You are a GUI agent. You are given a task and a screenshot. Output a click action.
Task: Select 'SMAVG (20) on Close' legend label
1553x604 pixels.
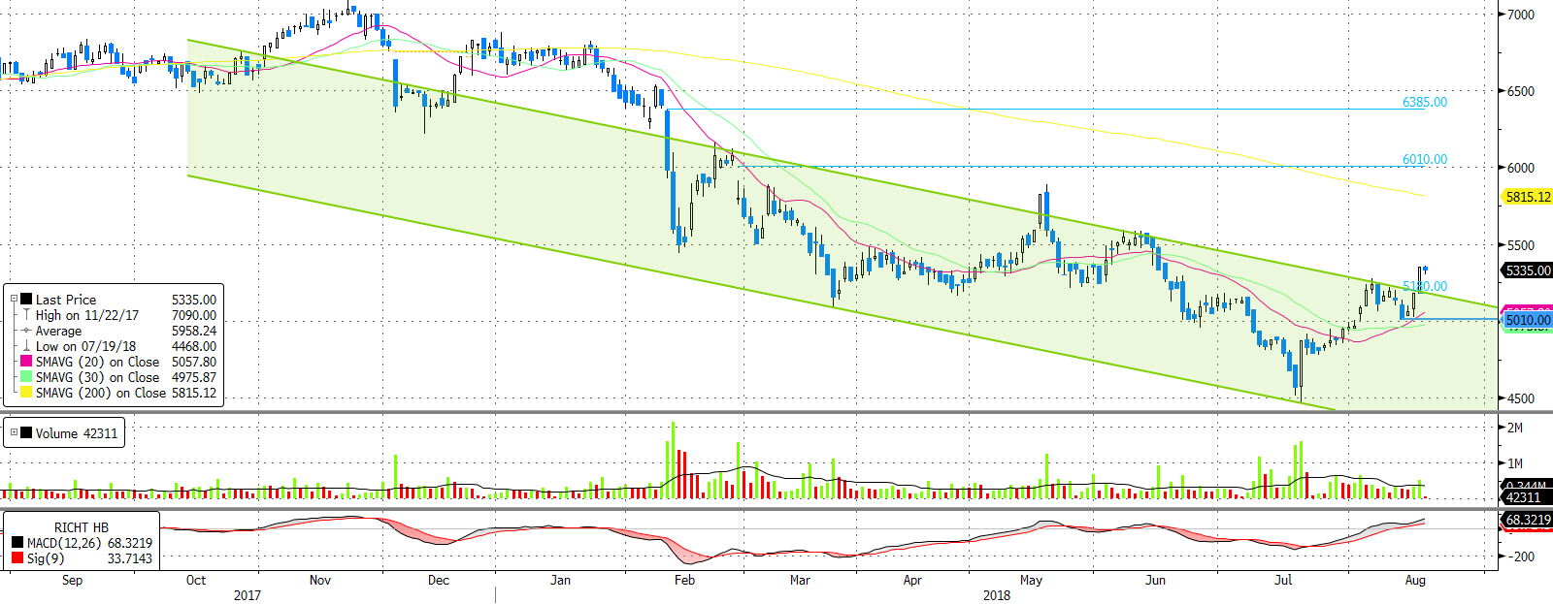(x=98, y=362)
